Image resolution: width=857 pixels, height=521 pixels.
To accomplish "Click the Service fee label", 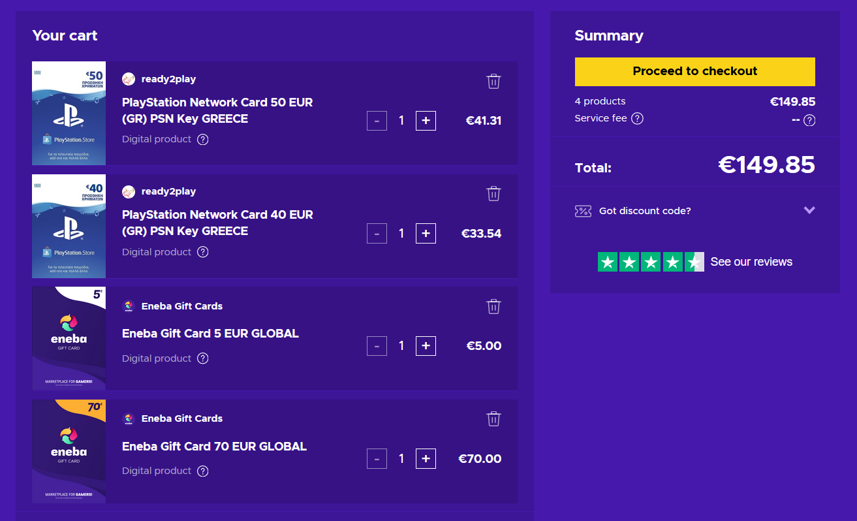I will [600, 118].
